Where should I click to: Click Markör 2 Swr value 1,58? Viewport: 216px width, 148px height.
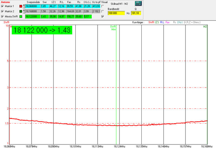coord(45,11)
